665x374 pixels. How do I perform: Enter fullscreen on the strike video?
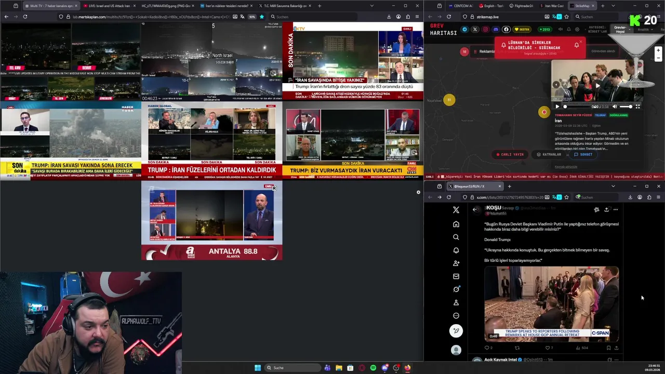coord(638,106)
